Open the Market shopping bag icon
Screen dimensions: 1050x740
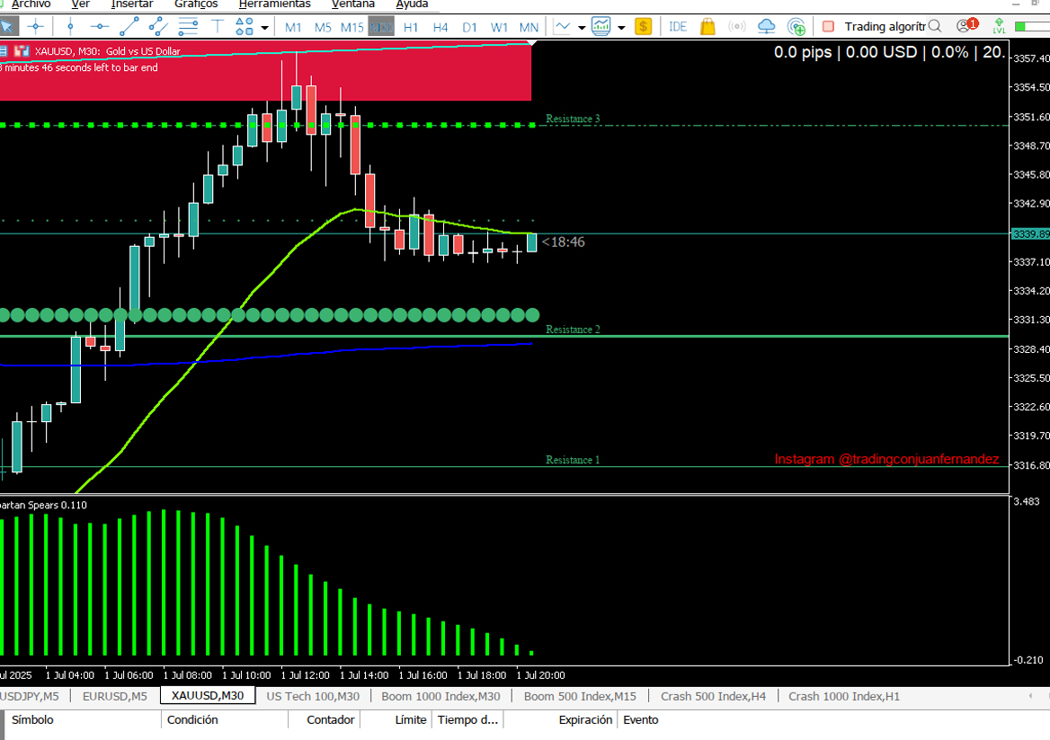707,27
